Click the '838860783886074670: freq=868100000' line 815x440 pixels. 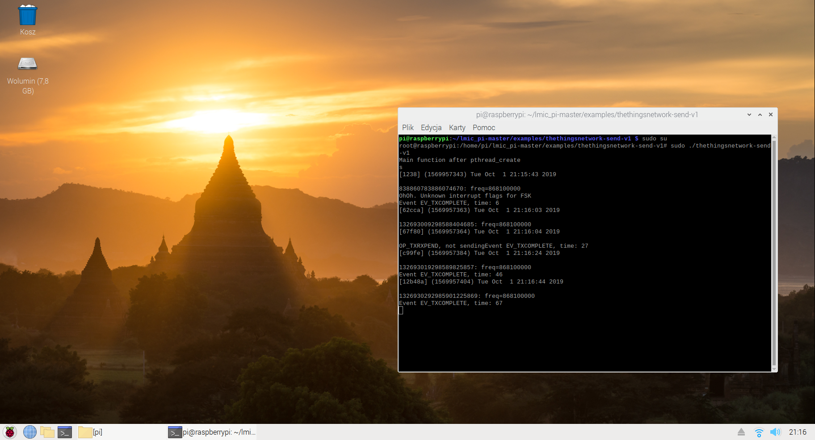point(460,189)
